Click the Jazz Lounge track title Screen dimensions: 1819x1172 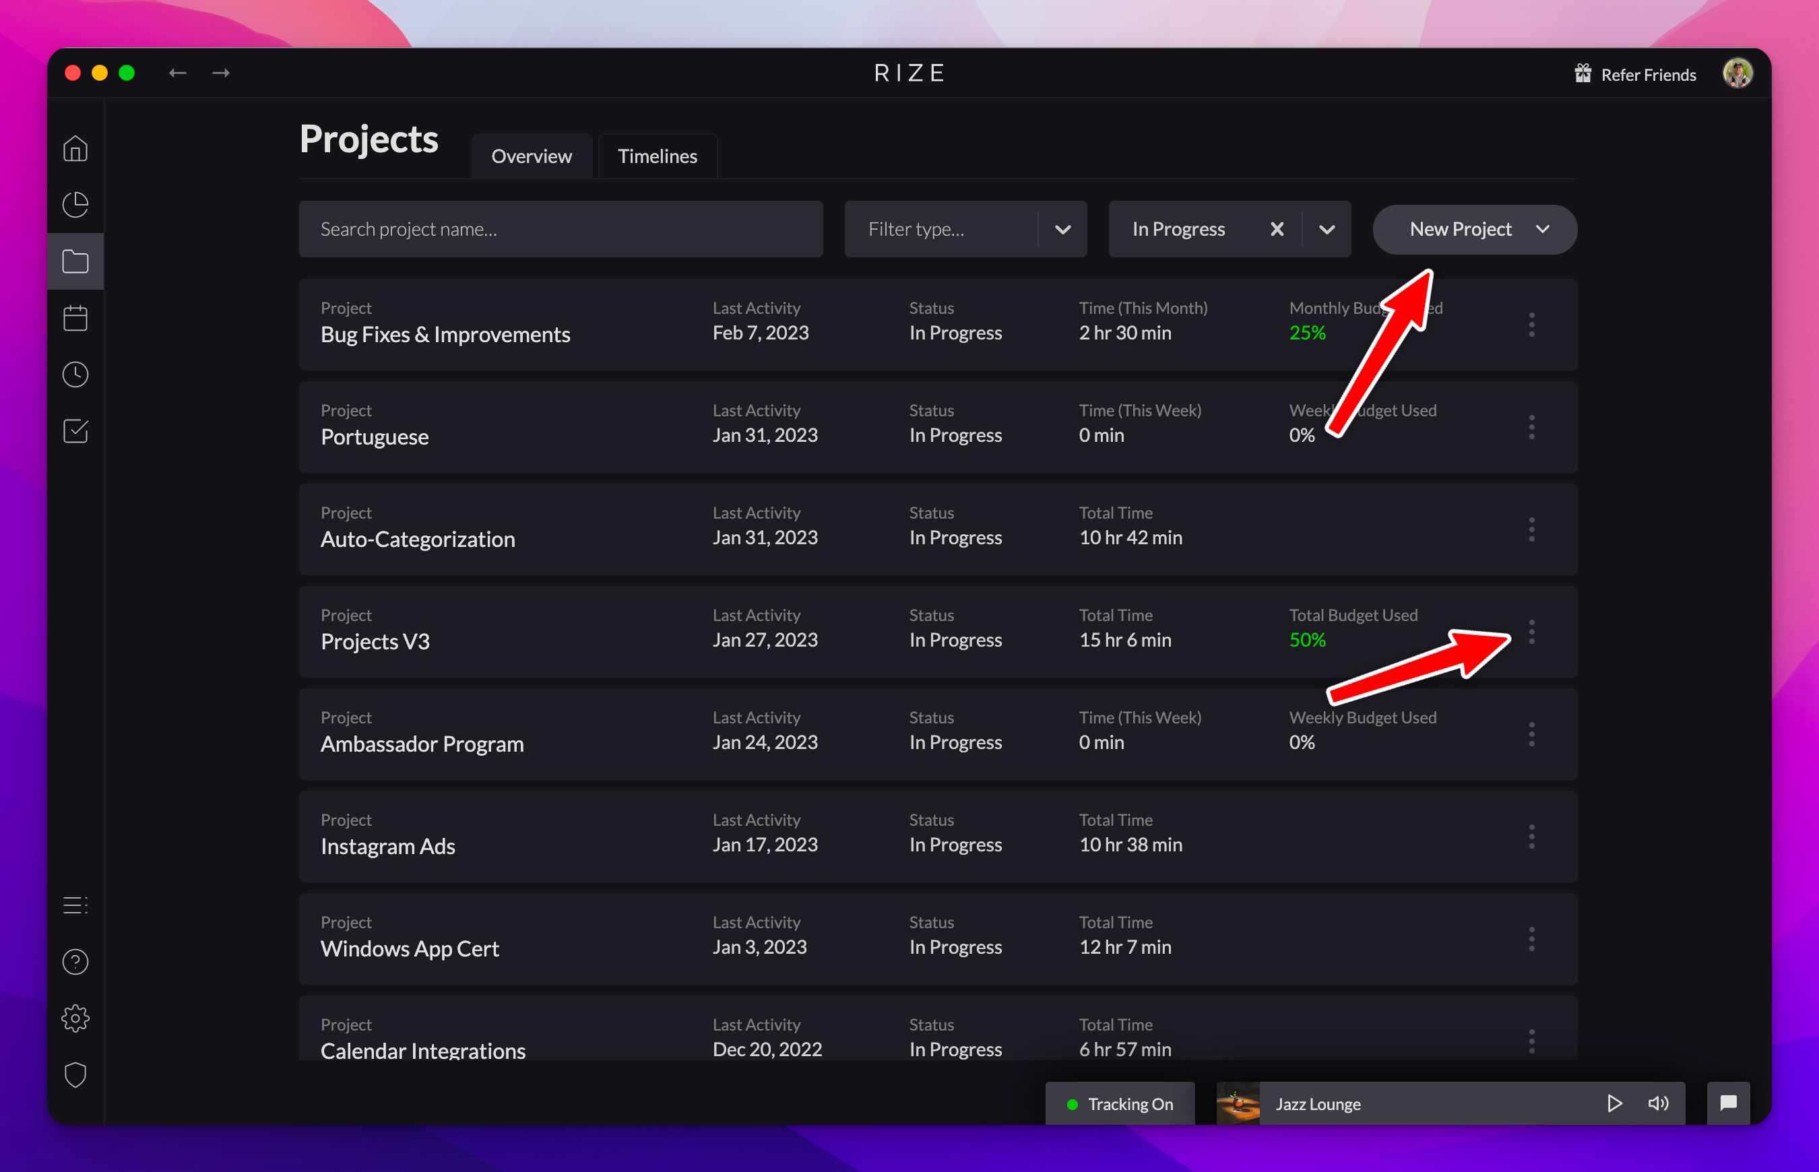pyautogui.click(x=1318, y=1103)
